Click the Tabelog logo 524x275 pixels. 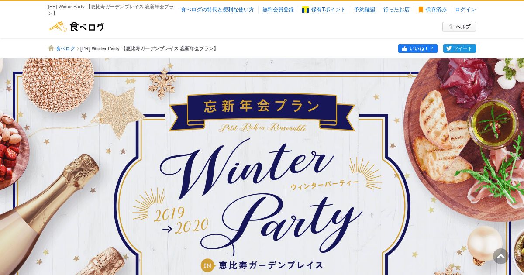[x=76, y=27]
